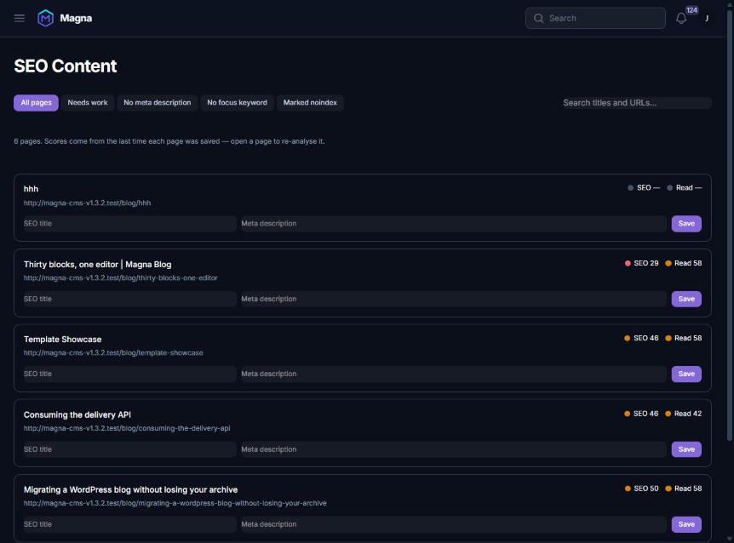
Task: Open the thirty-blocks-one-editor URL
Action: pyautogui.click(x=121, y=277)
